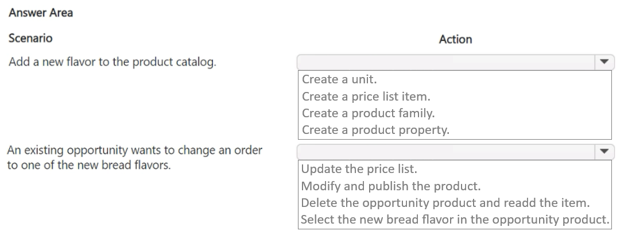Viewport: 628px width, 242px height.
Task: Select 'Modify and publish the product.'
Action: 390,186
